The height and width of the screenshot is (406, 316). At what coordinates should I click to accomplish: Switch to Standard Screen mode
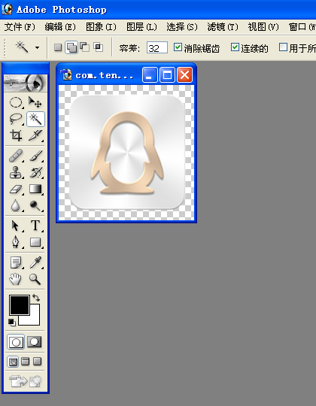click(13, 362)
